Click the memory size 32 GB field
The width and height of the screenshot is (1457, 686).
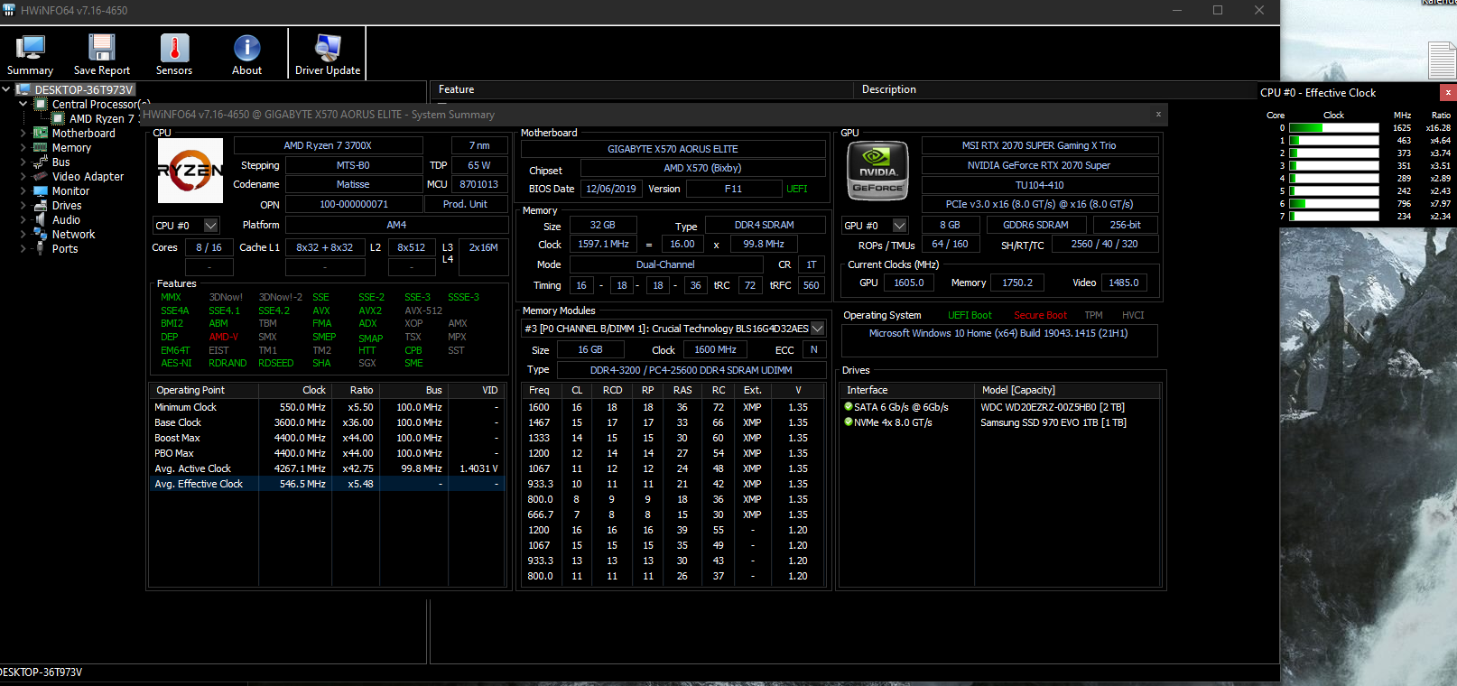(602, 225)
